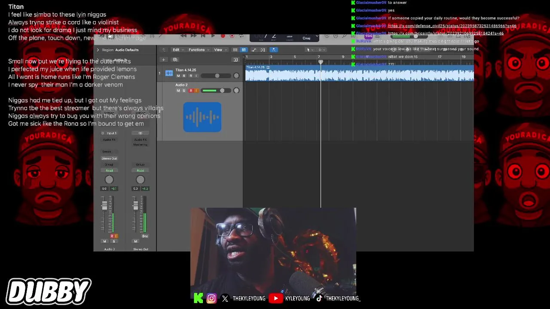Toggle the Flex show/hide button
The height and width of the screenshot is (309, 550).
tap(263, 50)
